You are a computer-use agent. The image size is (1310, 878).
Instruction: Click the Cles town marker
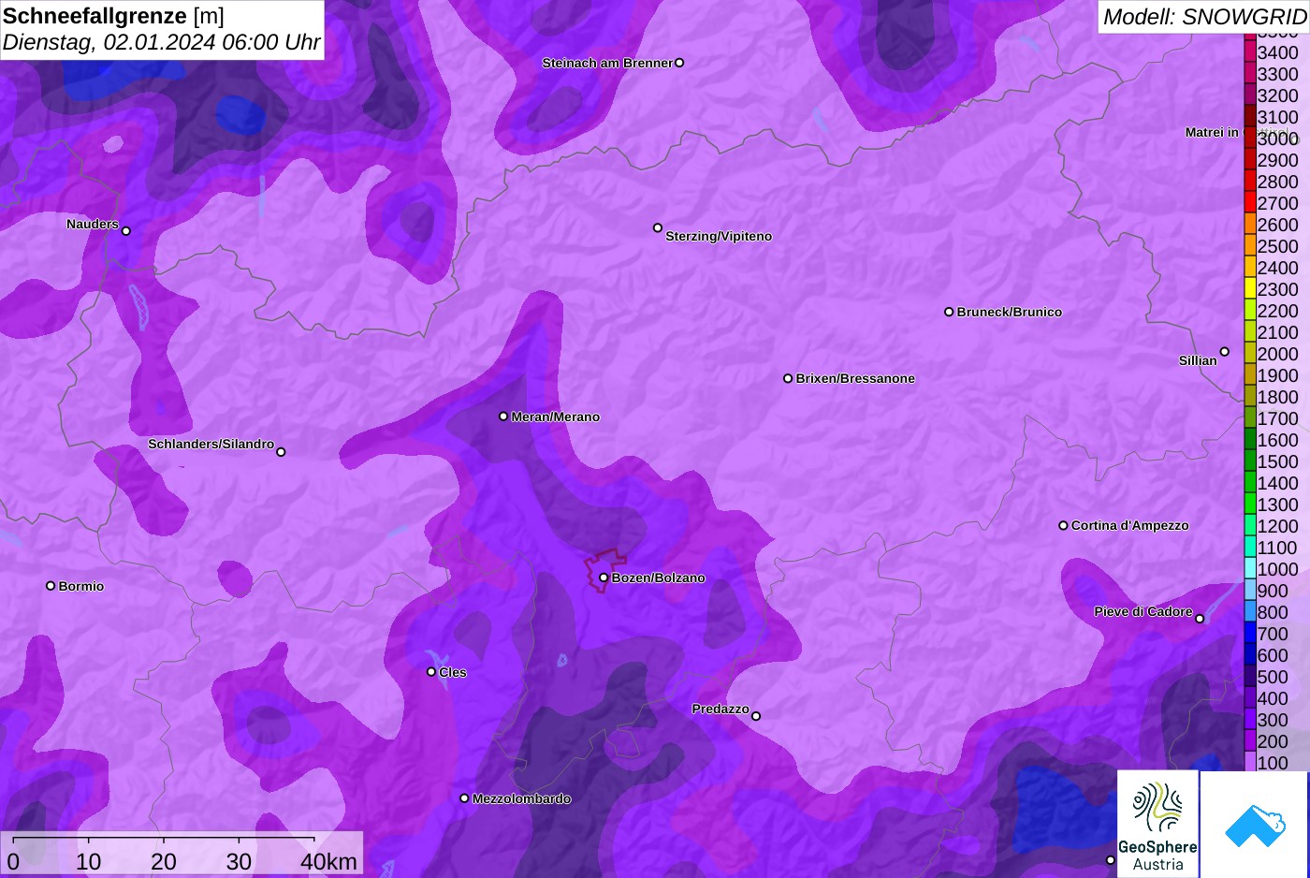pyautogui.click(x=431, y=672)
